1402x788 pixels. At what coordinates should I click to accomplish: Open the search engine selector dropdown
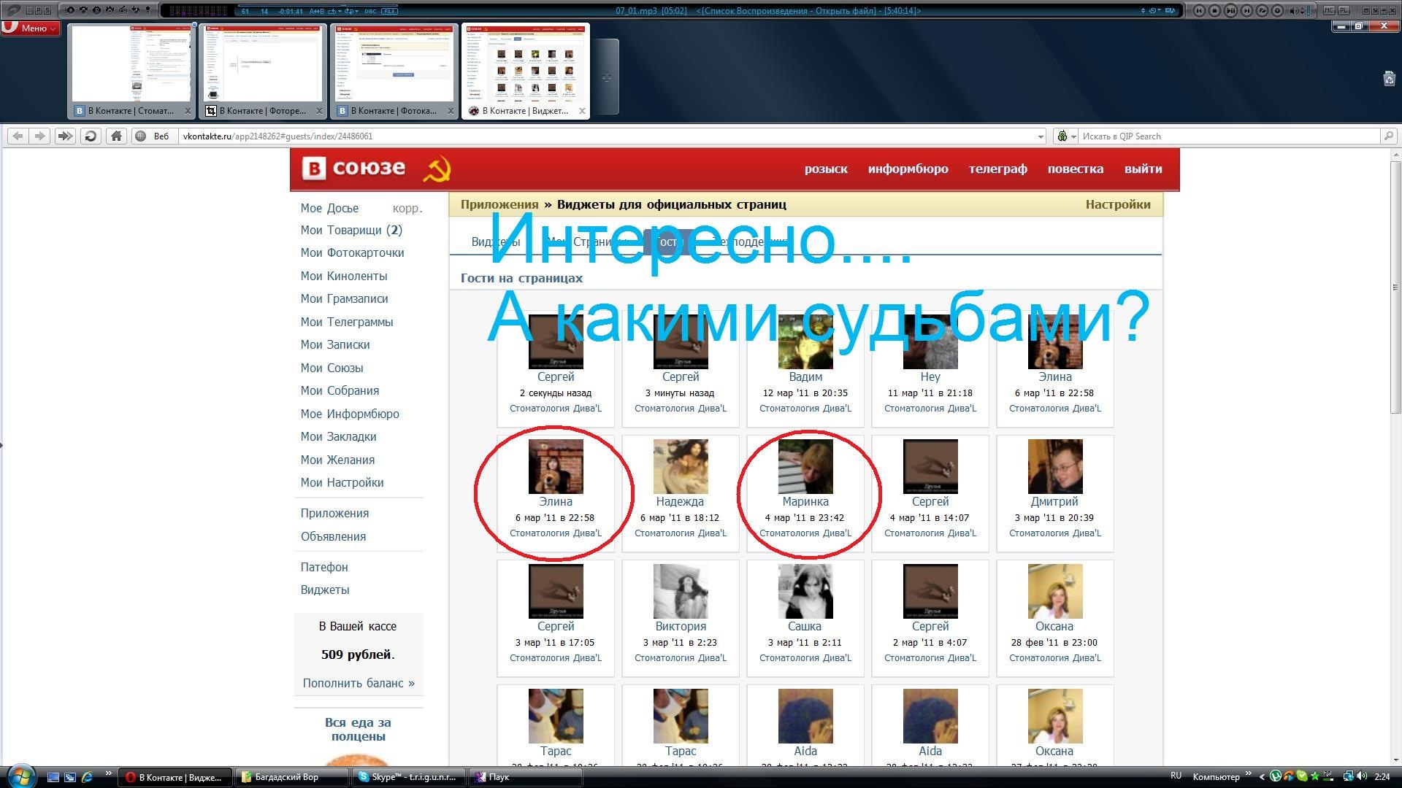(1066, 136)
